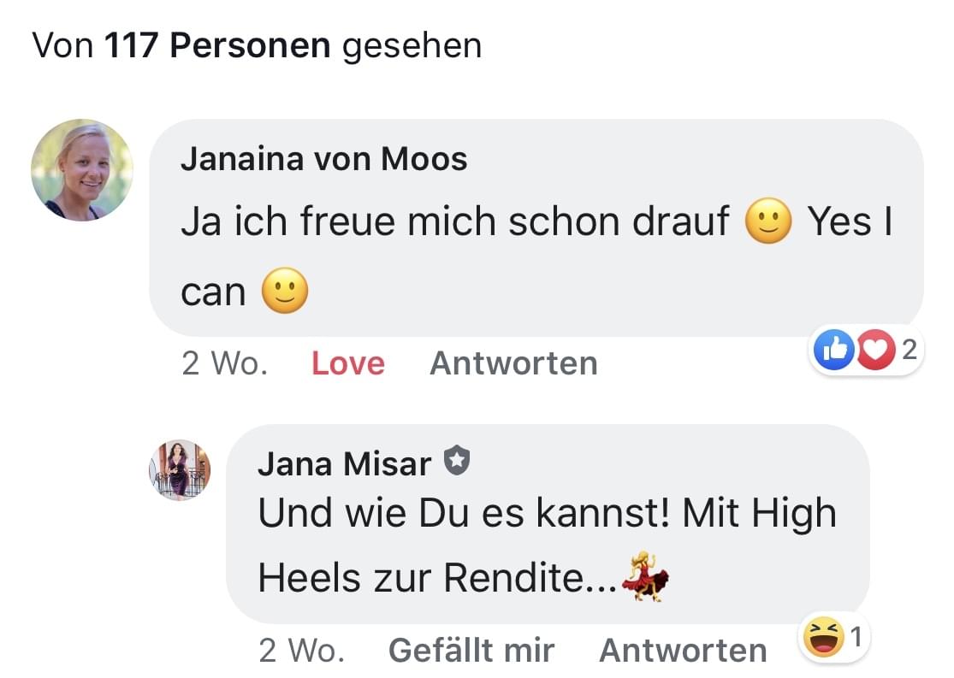Open the Jana Misar name link

tap(344, 463)
